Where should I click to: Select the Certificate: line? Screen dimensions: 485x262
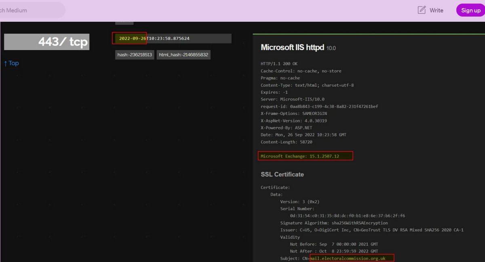(275, 187)
